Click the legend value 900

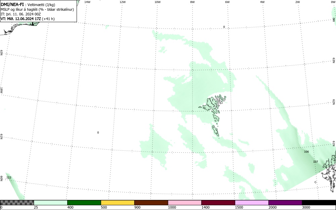point(137,207)
